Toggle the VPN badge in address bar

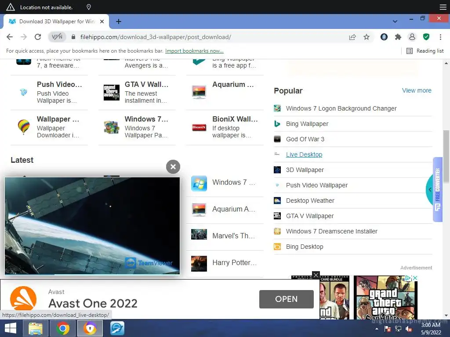[x=57, y=37]
